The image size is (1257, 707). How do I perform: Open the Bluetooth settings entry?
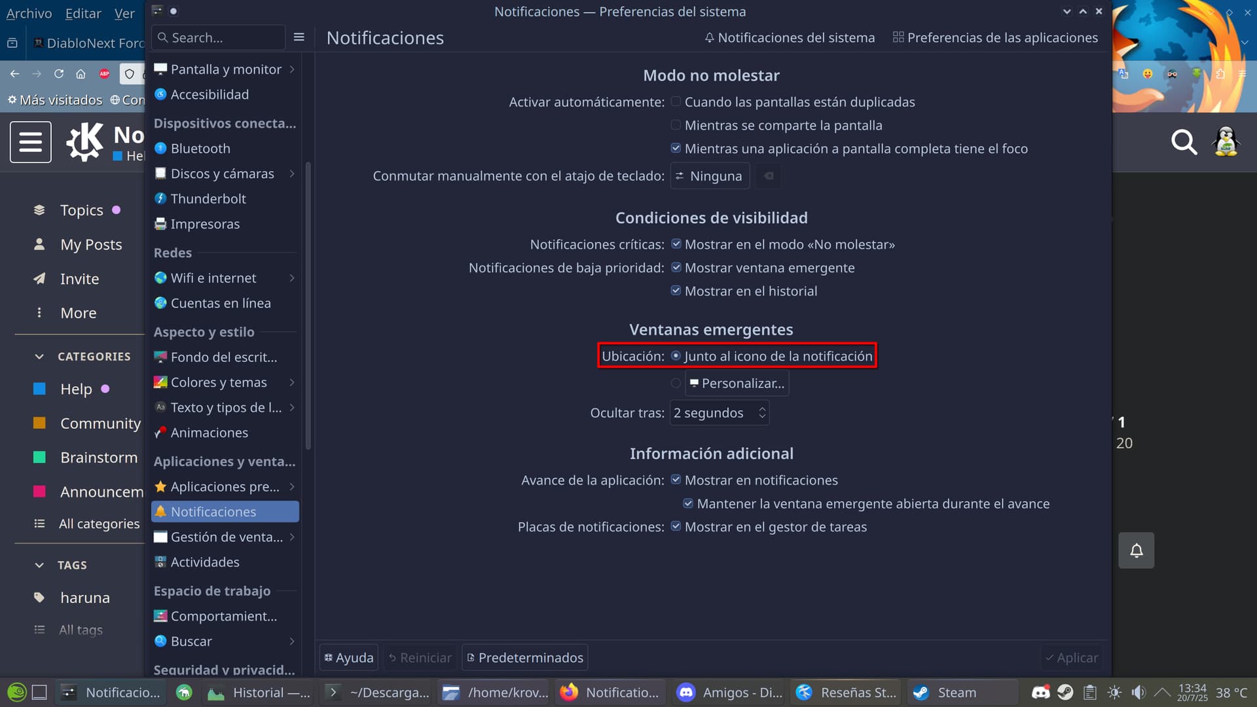tap(200, 149)
